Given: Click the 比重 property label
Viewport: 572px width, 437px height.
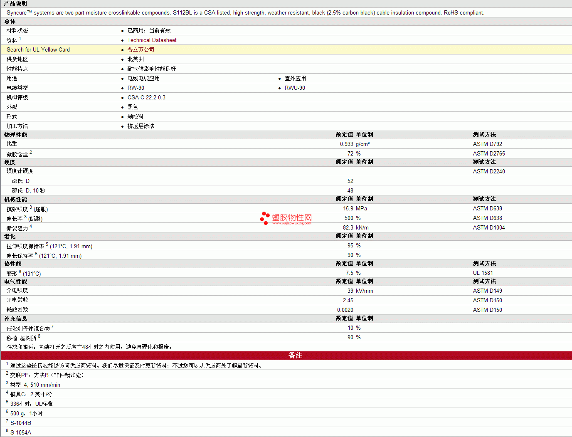Looking at the screenshot, I should click(x=12, y=144).
